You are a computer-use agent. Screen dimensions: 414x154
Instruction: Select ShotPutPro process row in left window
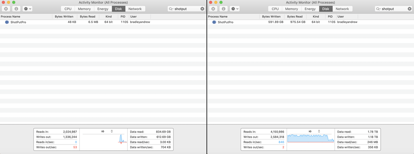(103, 23)
